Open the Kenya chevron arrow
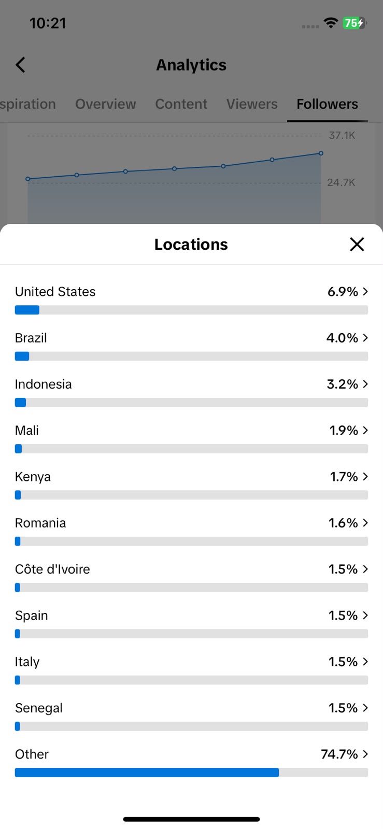383x829 pixels. (x=365, y=477)
